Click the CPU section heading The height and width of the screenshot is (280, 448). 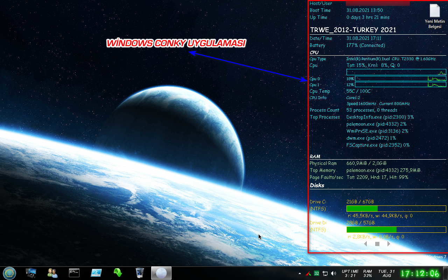pyautogui.click(x=314, y=53)
